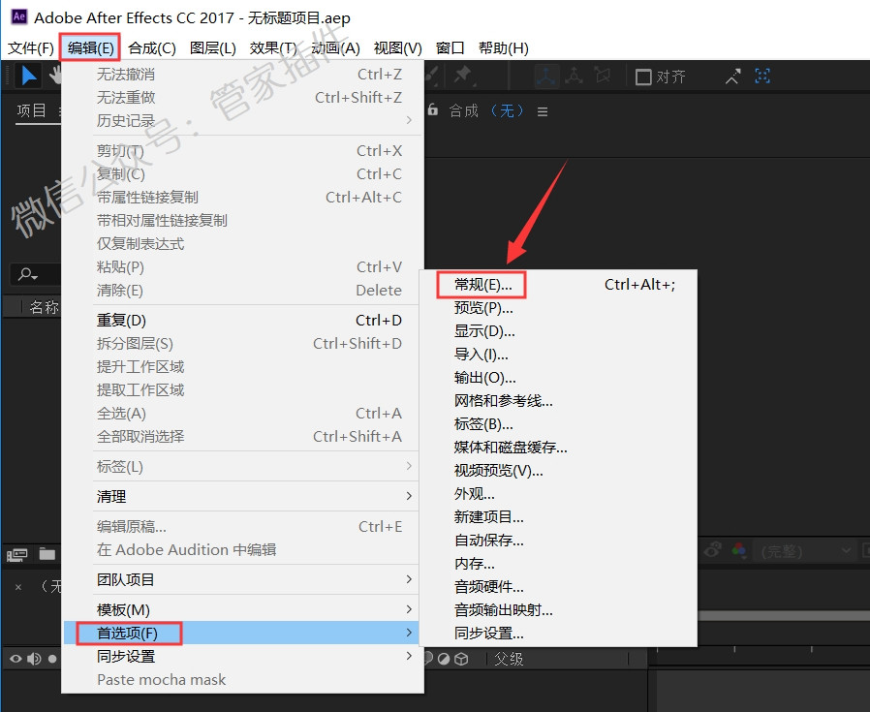Image resolution: width=870 pixels, height=712 pixels.
Task: Toggle the 对齐 snapping checkbox
Action: (x=643, y=77)
